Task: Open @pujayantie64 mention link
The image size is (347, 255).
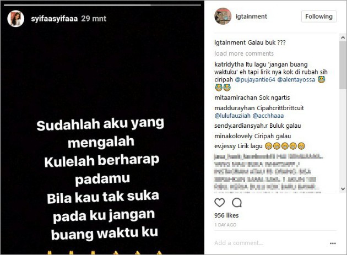Action: [255, 79]
